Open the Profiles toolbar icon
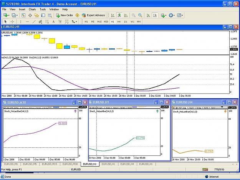 pyautogui.click(x=15, y=15)
